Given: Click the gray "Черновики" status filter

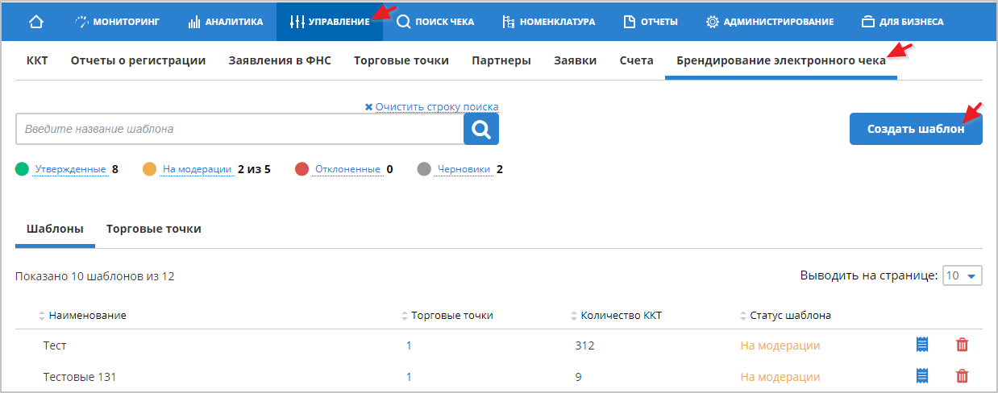Looking at the screenshot, I should tap(464, 169).
